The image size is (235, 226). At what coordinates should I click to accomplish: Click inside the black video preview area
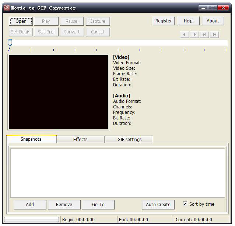tap(59, 92)
